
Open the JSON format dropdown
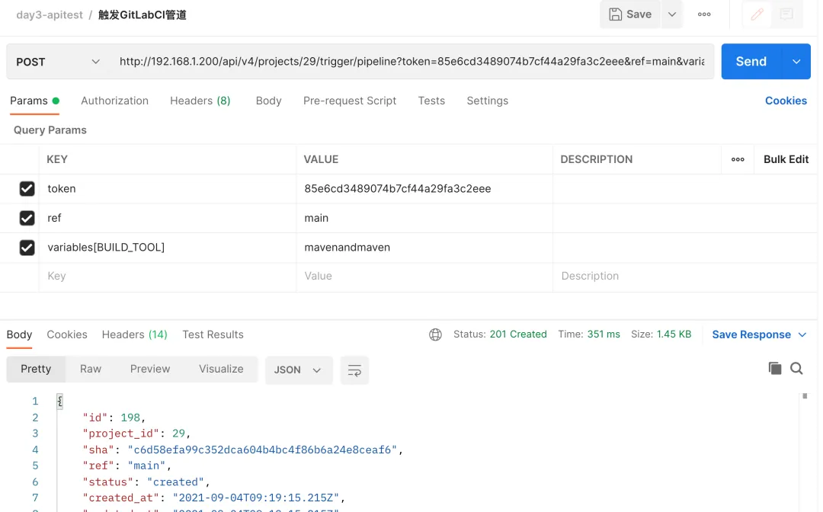(x=298, y=370)
